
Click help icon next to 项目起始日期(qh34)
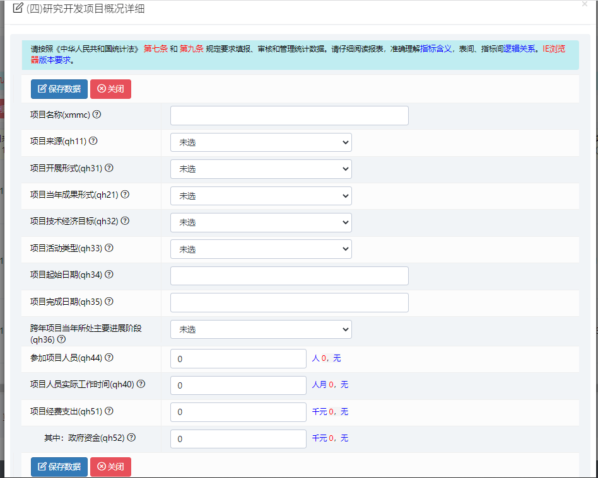click(109, 274)
